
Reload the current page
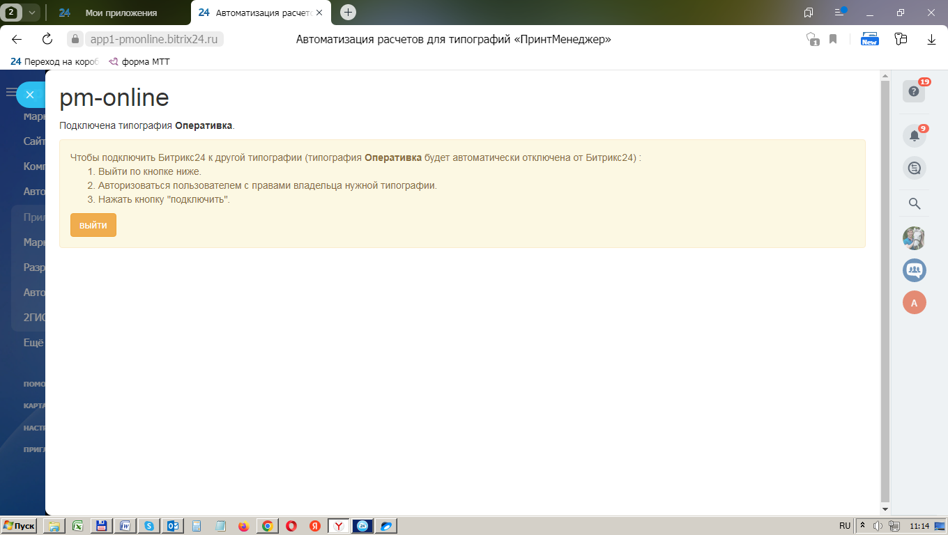tap(47, 39)
